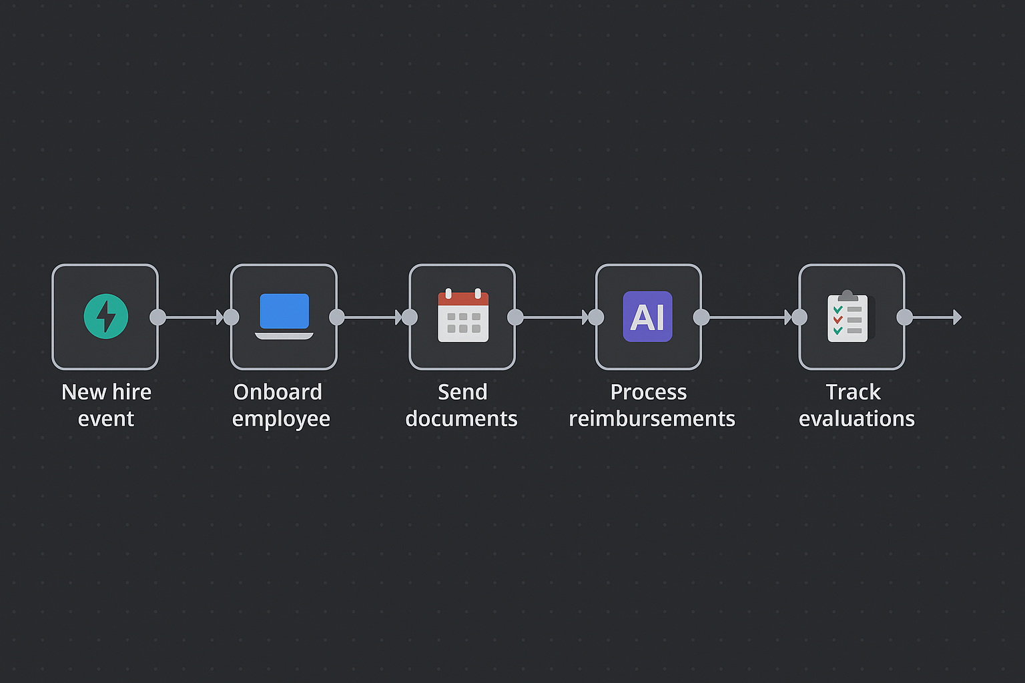Click input port of Process reimbursements node
The image size is (1025, 683).
596,317
